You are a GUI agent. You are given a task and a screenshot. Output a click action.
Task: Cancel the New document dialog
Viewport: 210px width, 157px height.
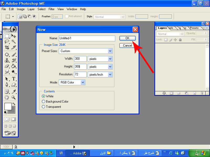click(128, 46)
